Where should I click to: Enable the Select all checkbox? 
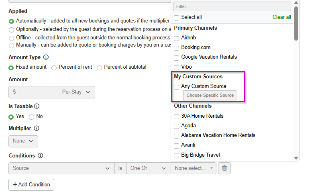[177, 18]
